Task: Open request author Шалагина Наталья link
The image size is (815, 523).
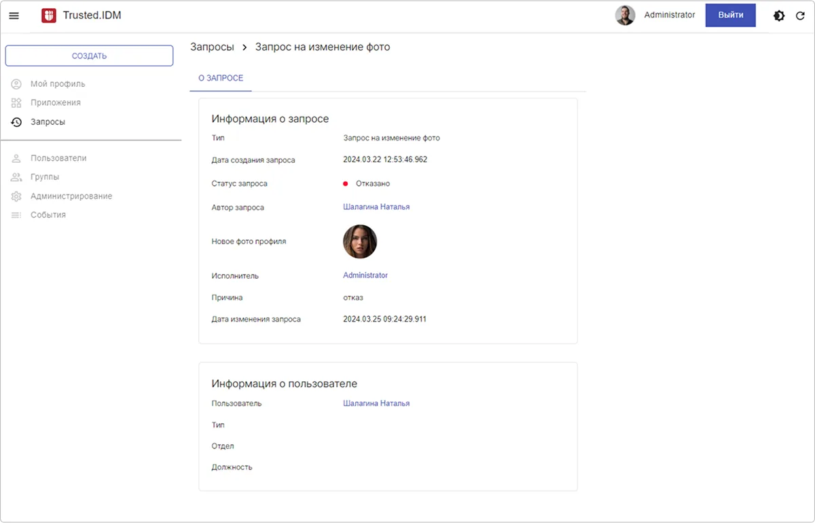Action: coord(376,207)
